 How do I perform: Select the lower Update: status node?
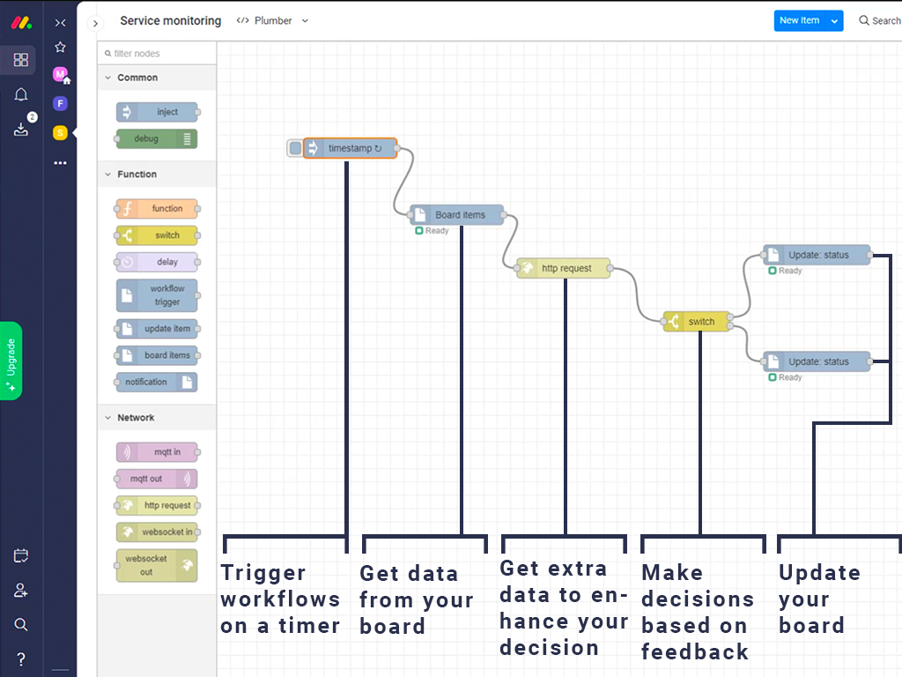tap(817, 362)
